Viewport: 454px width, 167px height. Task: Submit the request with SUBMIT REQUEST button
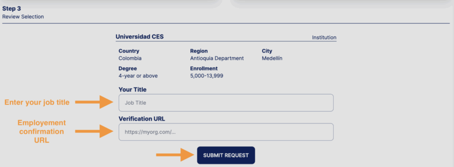226,155
